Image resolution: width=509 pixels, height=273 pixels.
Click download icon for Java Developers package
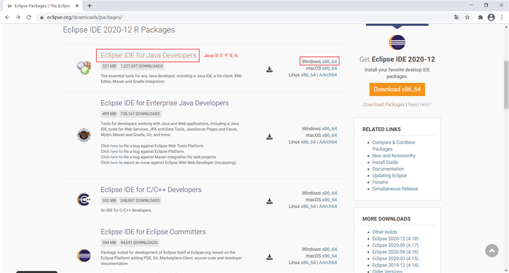(x=269, y=69)
